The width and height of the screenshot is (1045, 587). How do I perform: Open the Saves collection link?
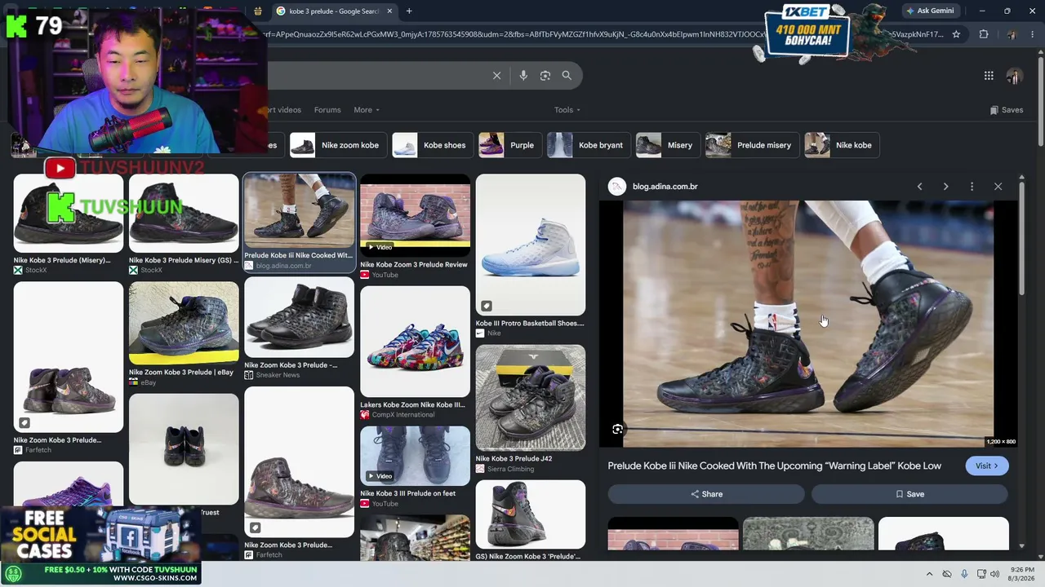pyautogui.click(x=1007, y=110)
